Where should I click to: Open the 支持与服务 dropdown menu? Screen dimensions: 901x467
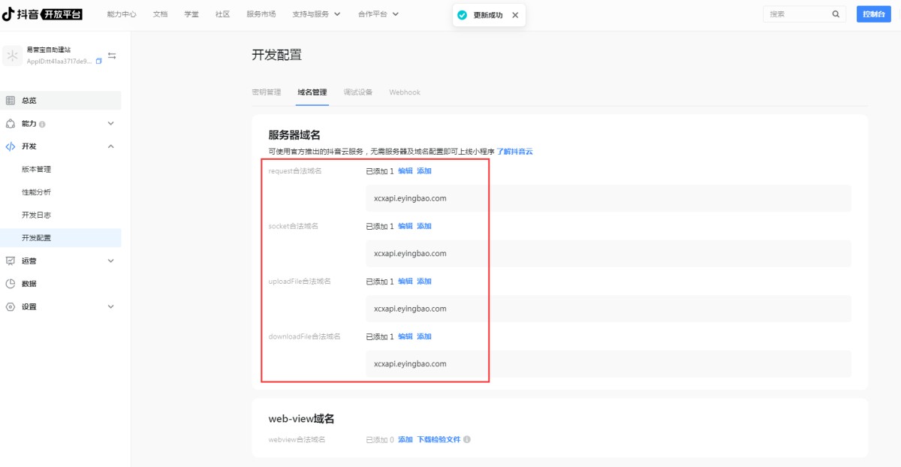[316, 14]
